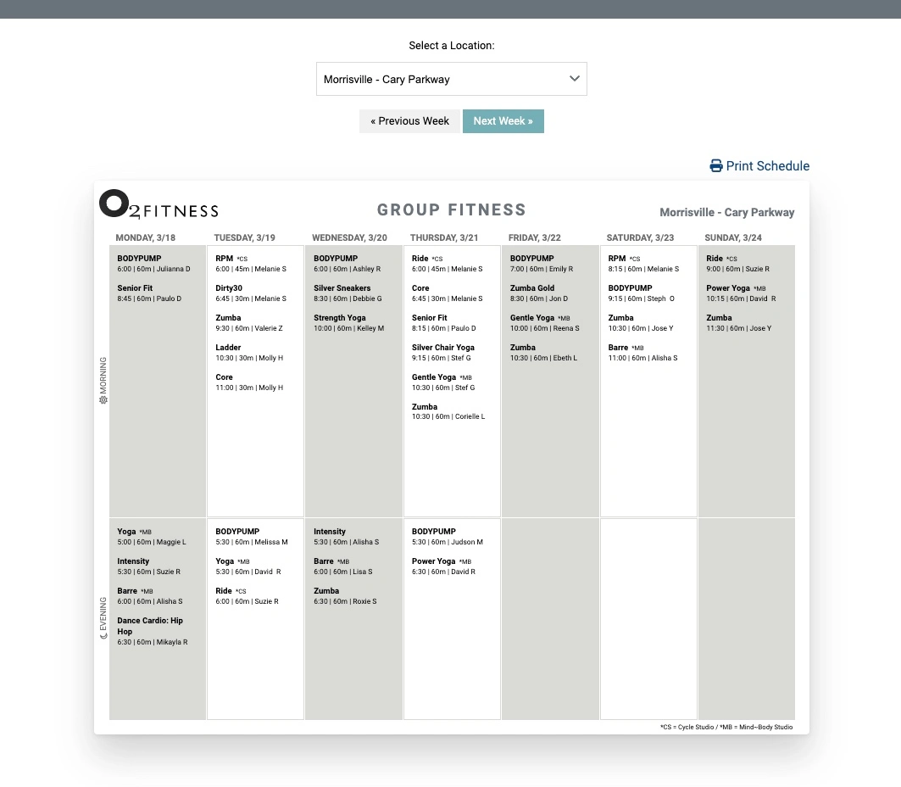Select Tuesday evening Ride with Suzie R
Viewport: 901px width, 787px height.
pyautogui.click(x=247, y=595)
